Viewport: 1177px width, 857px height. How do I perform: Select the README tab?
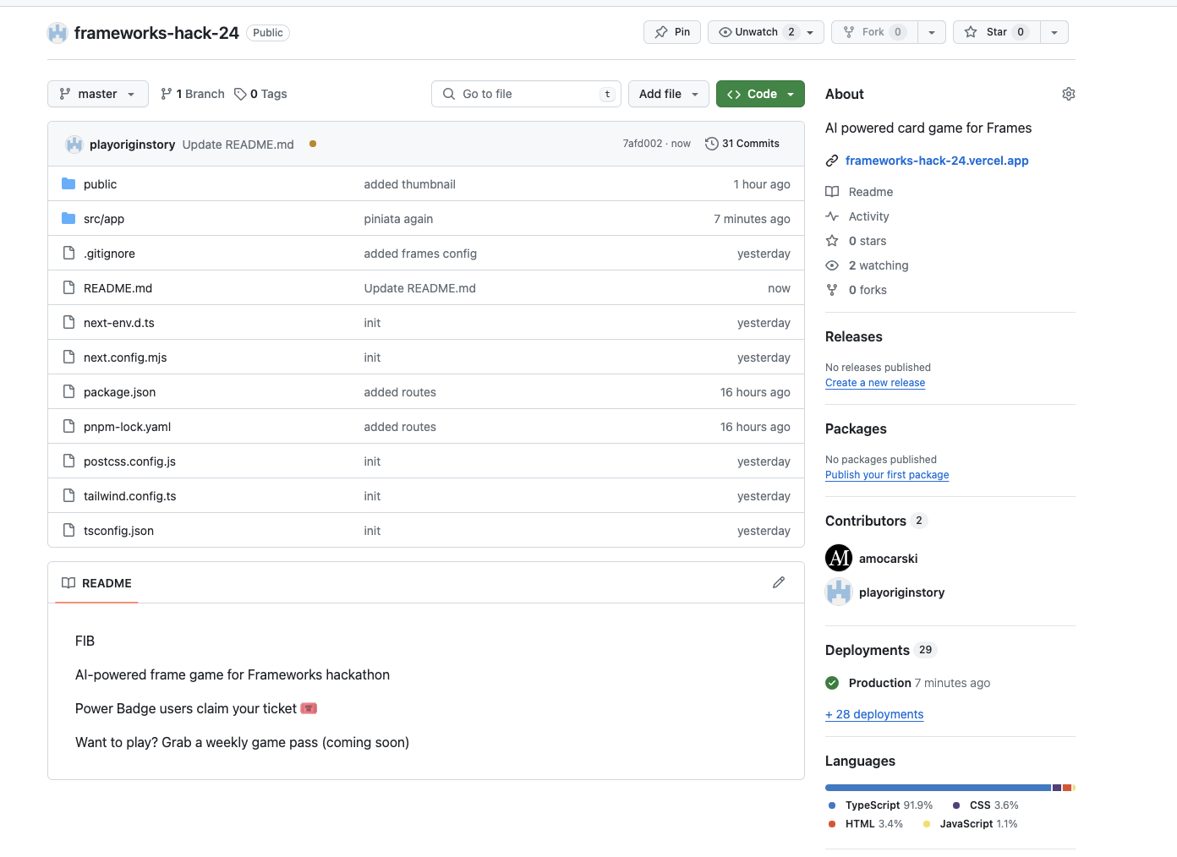tap(96, 583)
